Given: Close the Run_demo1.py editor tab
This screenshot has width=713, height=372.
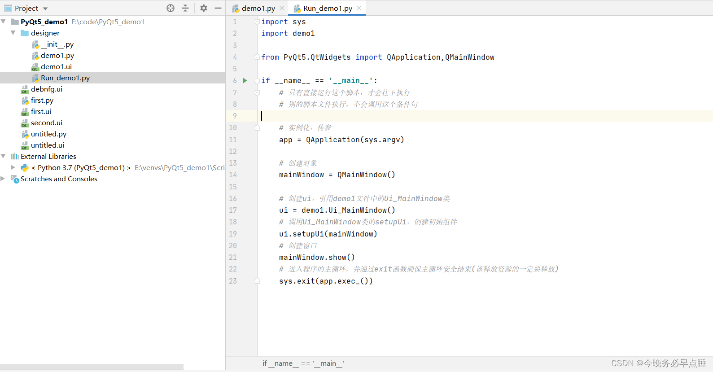Looking at the screenshot, I should (359, 8).
